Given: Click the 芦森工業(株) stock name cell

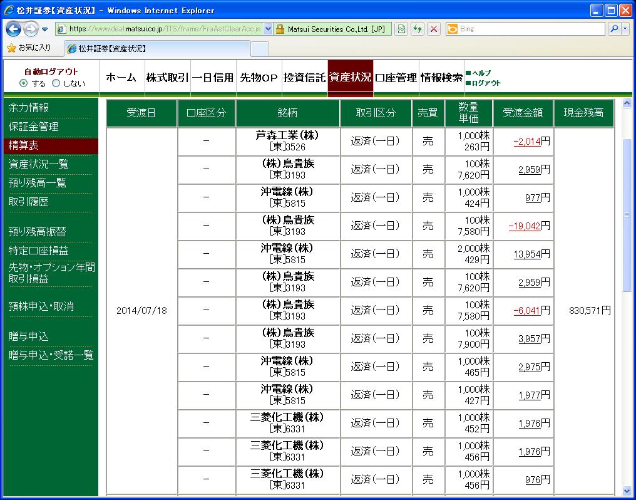Looking at the screenshot, I should point(287,142).
